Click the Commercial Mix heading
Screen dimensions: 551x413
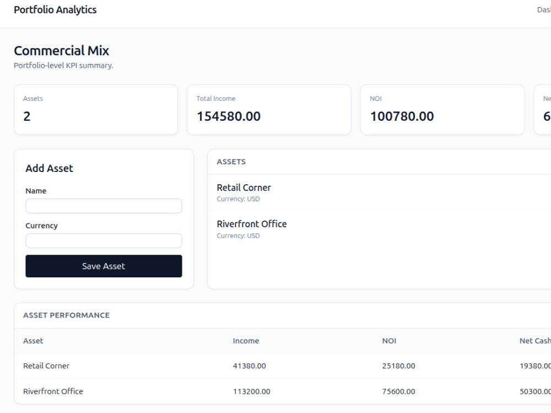62,51
